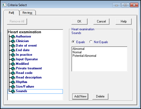Select the book icon for Date of event
141x109 pixels.
pyautogui.click(x=13, y=46)
